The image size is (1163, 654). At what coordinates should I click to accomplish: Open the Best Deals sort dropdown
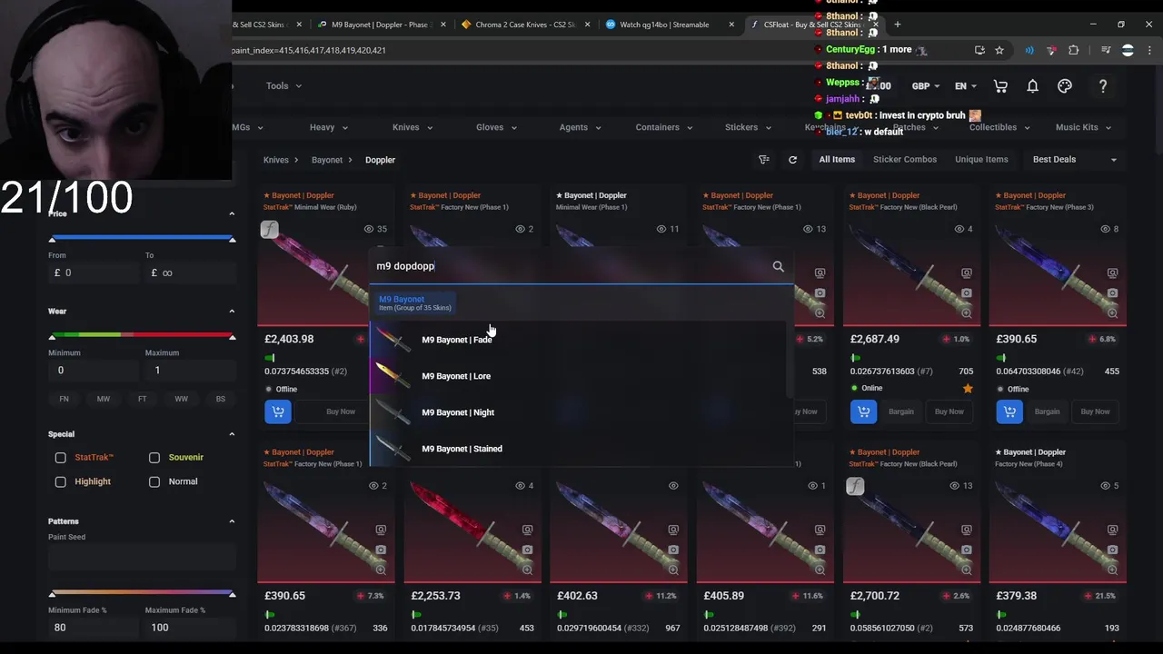point(1075,160)
